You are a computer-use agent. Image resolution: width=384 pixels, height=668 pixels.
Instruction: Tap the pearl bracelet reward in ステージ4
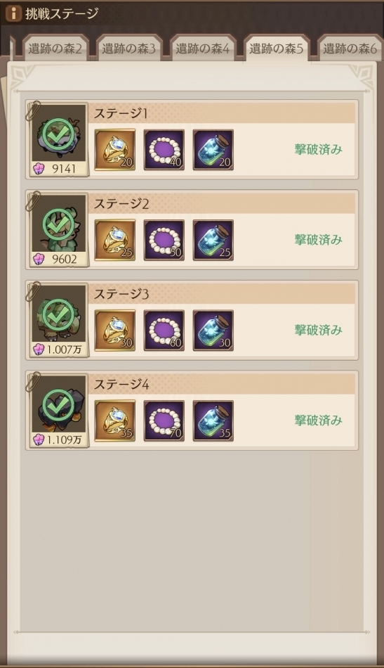(x=164, y=421)
